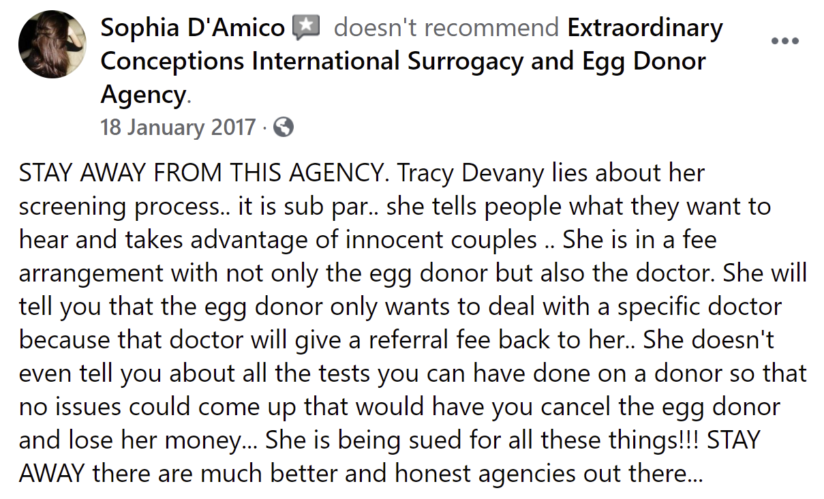824x499 pixels.
Task: Click "STAY AWAY FROM THIS AGENCY" opening text
Action: [202, 174]
